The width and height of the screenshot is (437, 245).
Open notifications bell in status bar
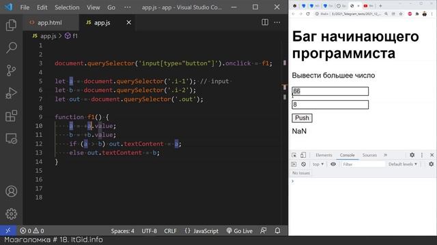pos(278,231)
